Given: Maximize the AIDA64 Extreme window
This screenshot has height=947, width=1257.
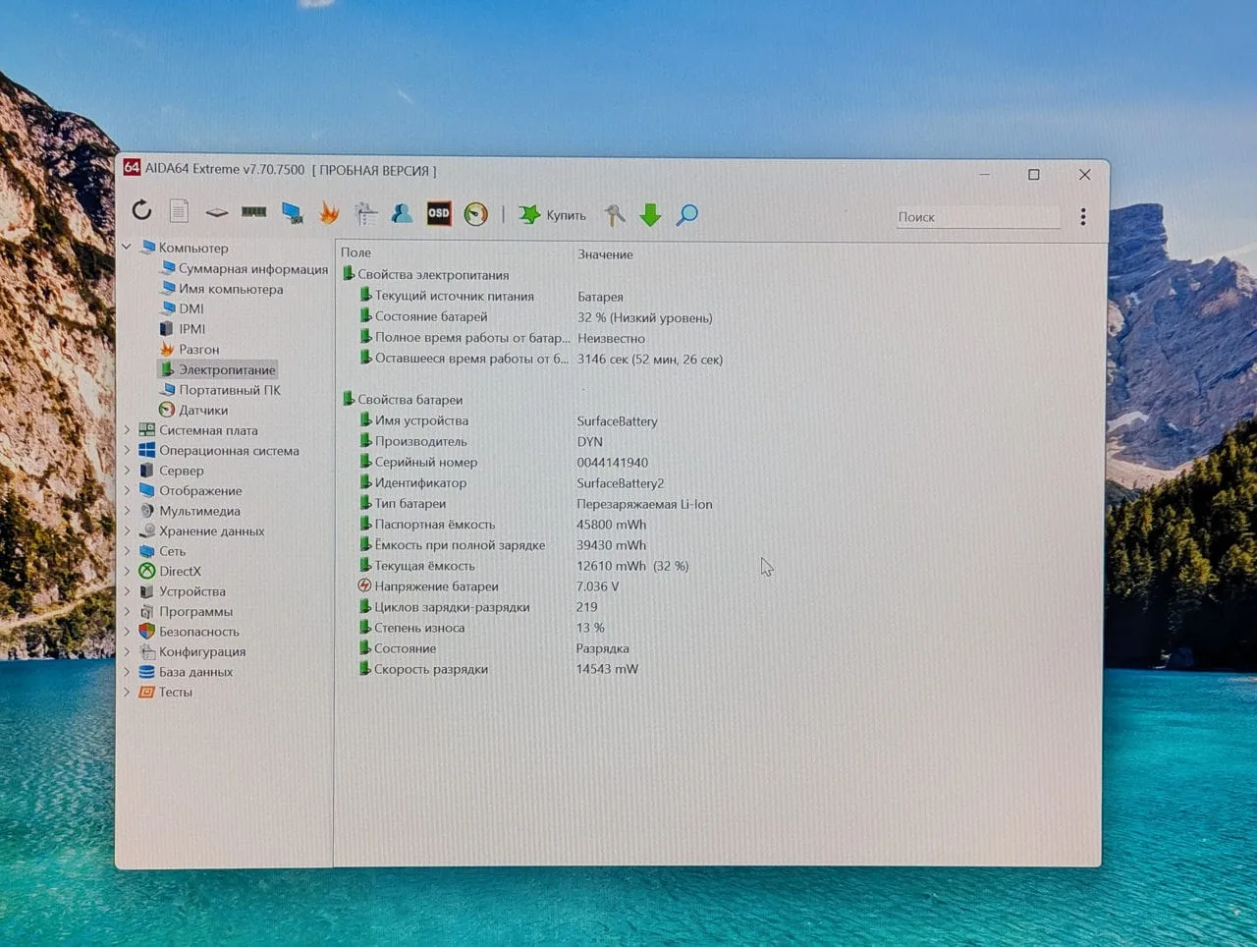Looking at the screenshot, I should coord(1033,174).
